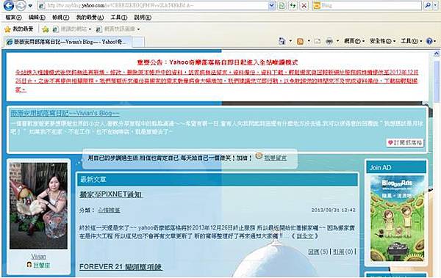Click the zodiac icon beside 巨蟹座
This screenshot has height=278, width=441.
[29, 265]
